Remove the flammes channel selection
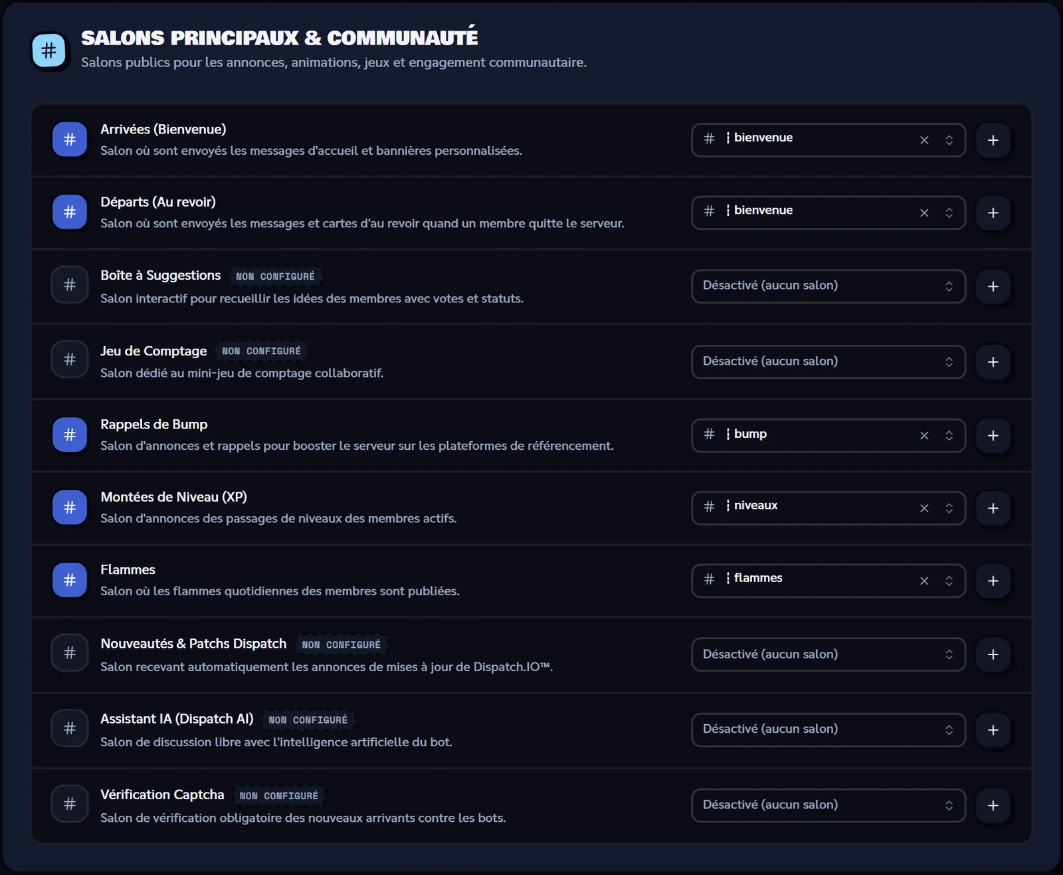This screenshot has width=1063, height=875. click(924, 581)
